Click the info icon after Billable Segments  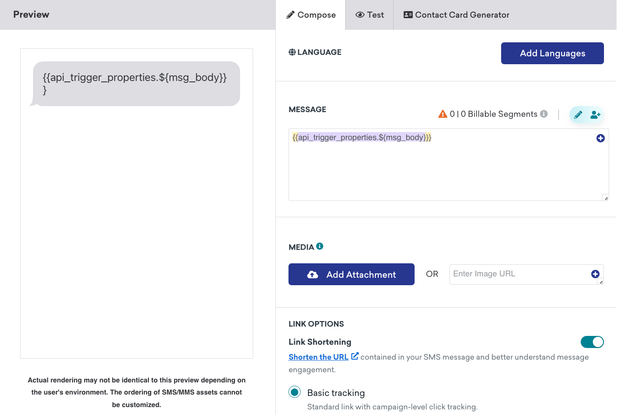coord(543,114)
